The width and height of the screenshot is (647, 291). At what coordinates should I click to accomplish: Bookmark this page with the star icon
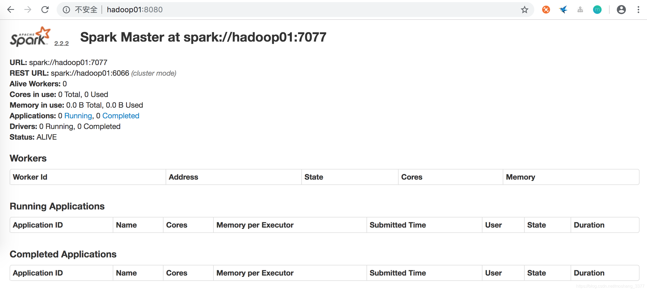(x=524, y=10)
